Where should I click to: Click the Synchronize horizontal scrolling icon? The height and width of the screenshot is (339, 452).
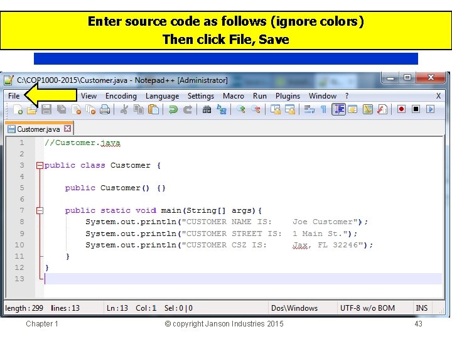pos(290,109)
